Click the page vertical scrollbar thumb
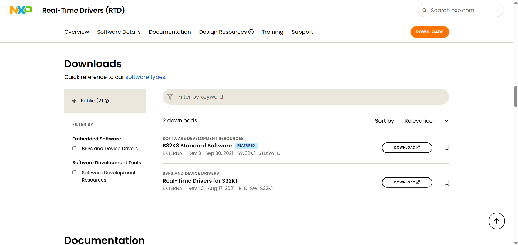 [x=516, y=97]
